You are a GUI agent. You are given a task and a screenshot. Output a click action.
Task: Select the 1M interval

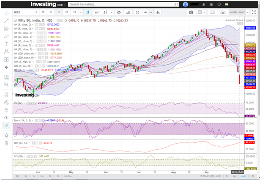67,12
